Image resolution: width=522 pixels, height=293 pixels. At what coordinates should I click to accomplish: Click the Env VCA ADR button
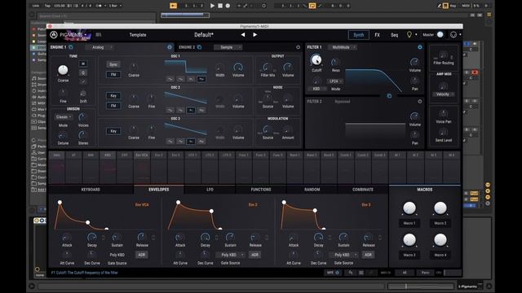pos(141,255)
